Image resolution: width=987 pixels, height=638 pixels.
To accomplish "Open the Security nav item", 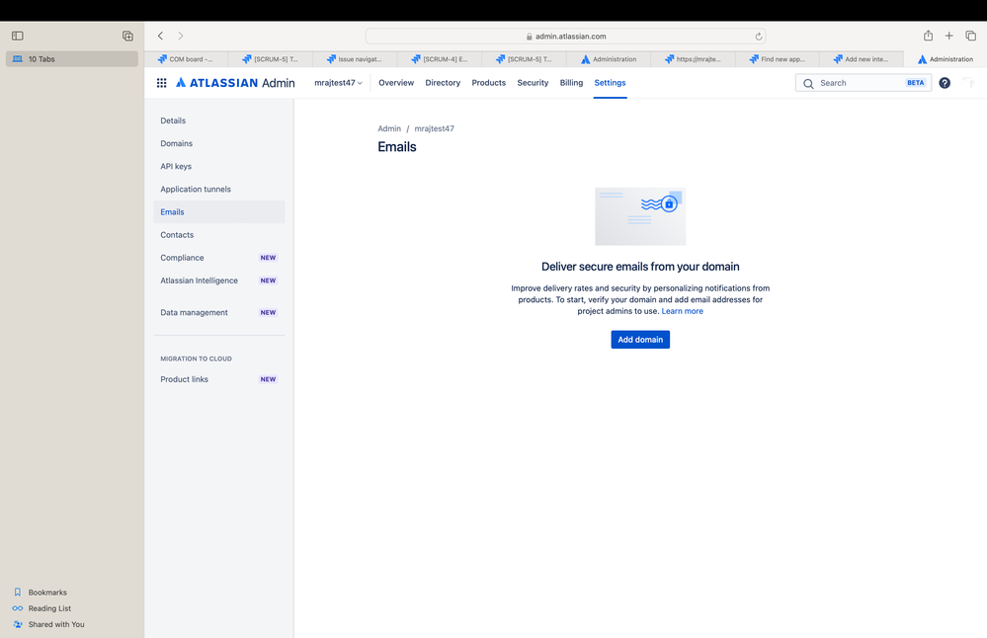I will point(533,82).
